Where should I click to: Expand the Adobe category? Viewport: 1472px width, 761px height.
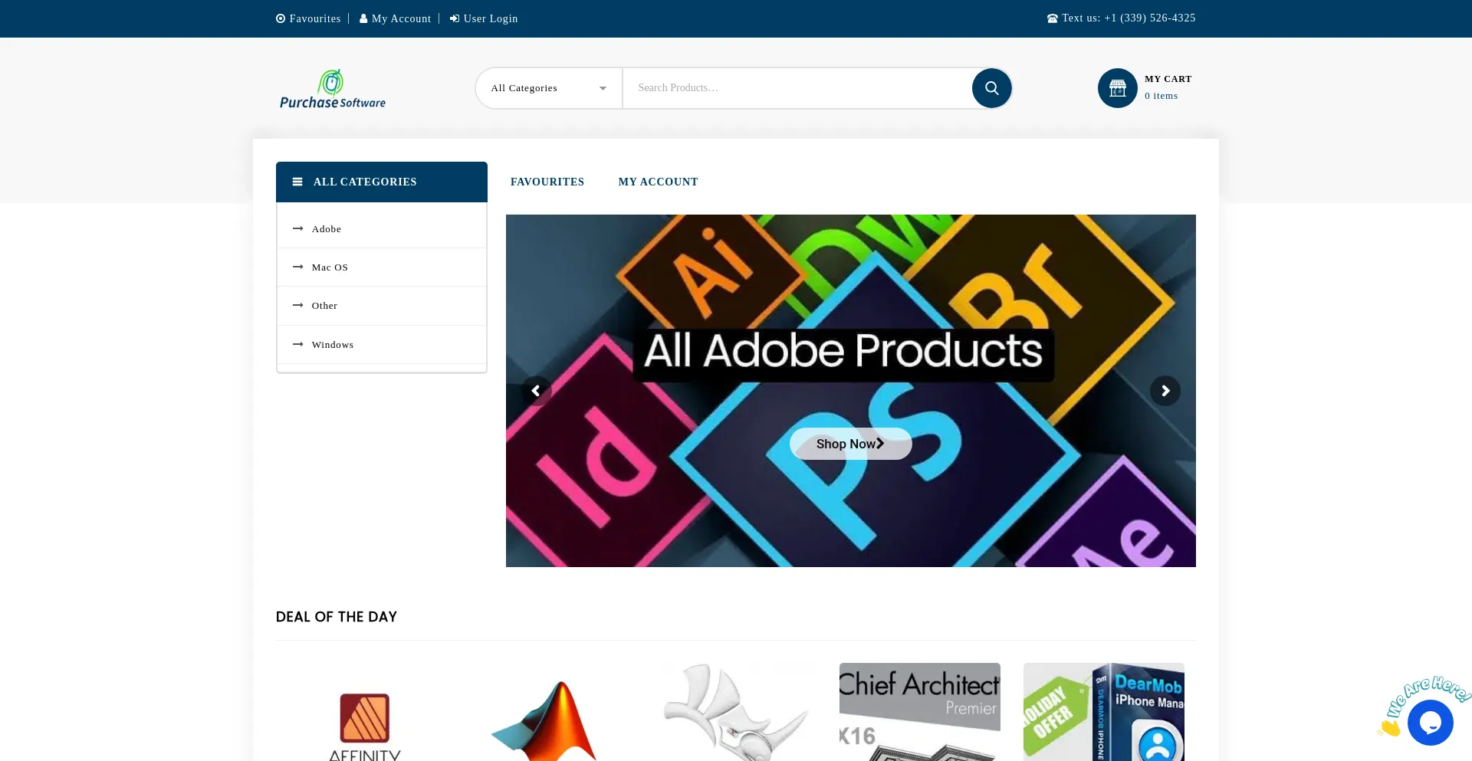[327, 229]
